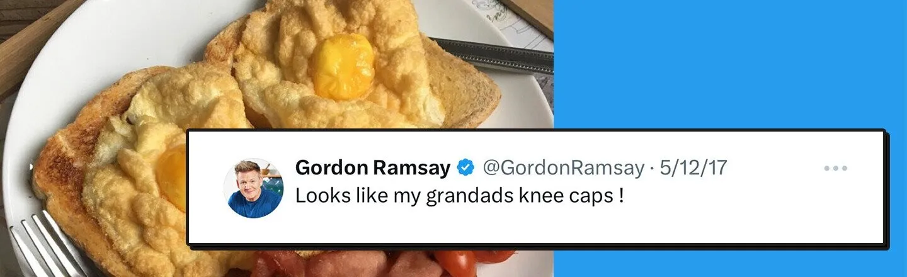Open the three-dot more options menu
The width and height of the screenshot is (907, 277).
[835, 169]
